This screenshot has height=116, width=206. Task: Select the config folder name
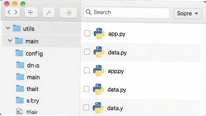pyautogui.click(x=34, y=54)
